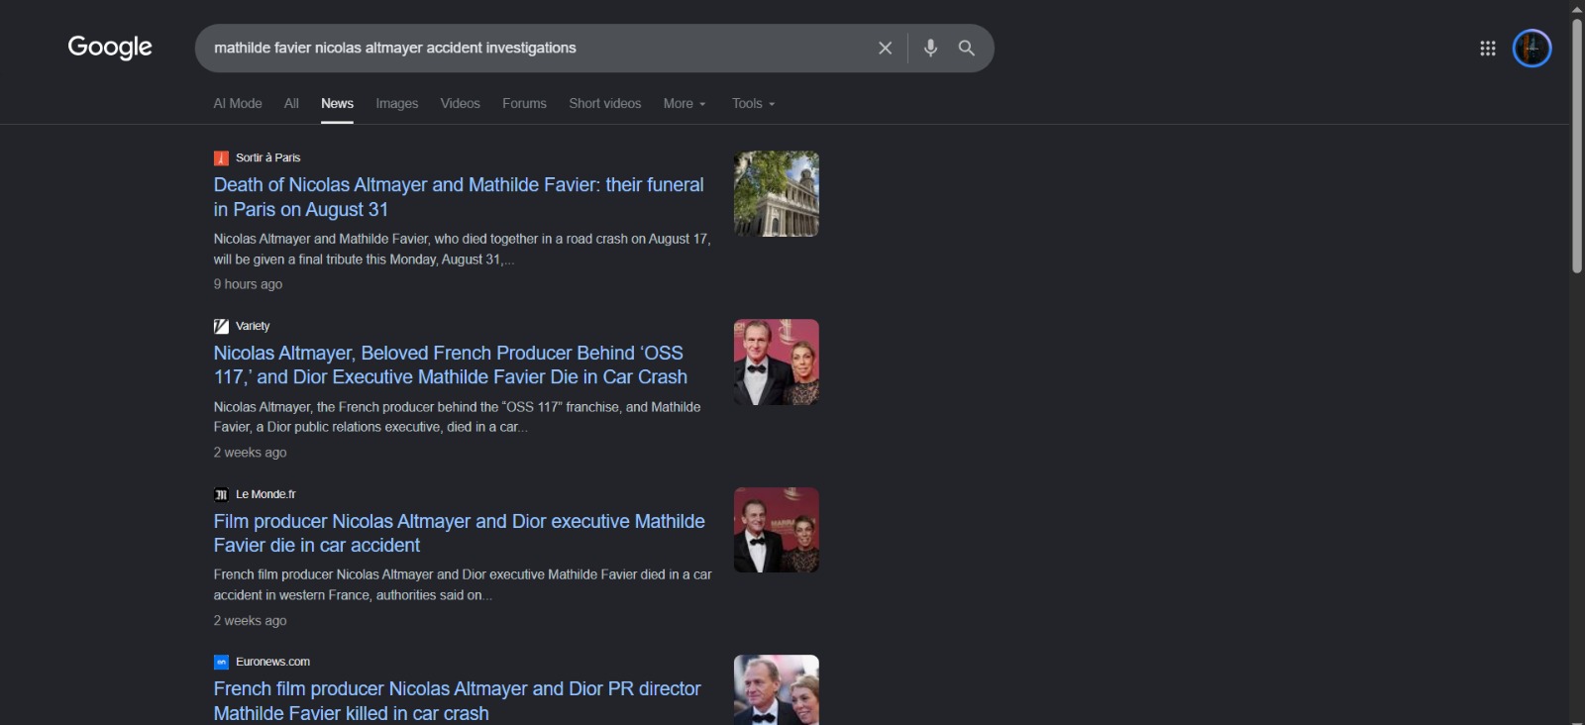Click the snippet mentioning an accident in western France
Image resolution: width=1585 pixels, height=725 pixels.
463,584
